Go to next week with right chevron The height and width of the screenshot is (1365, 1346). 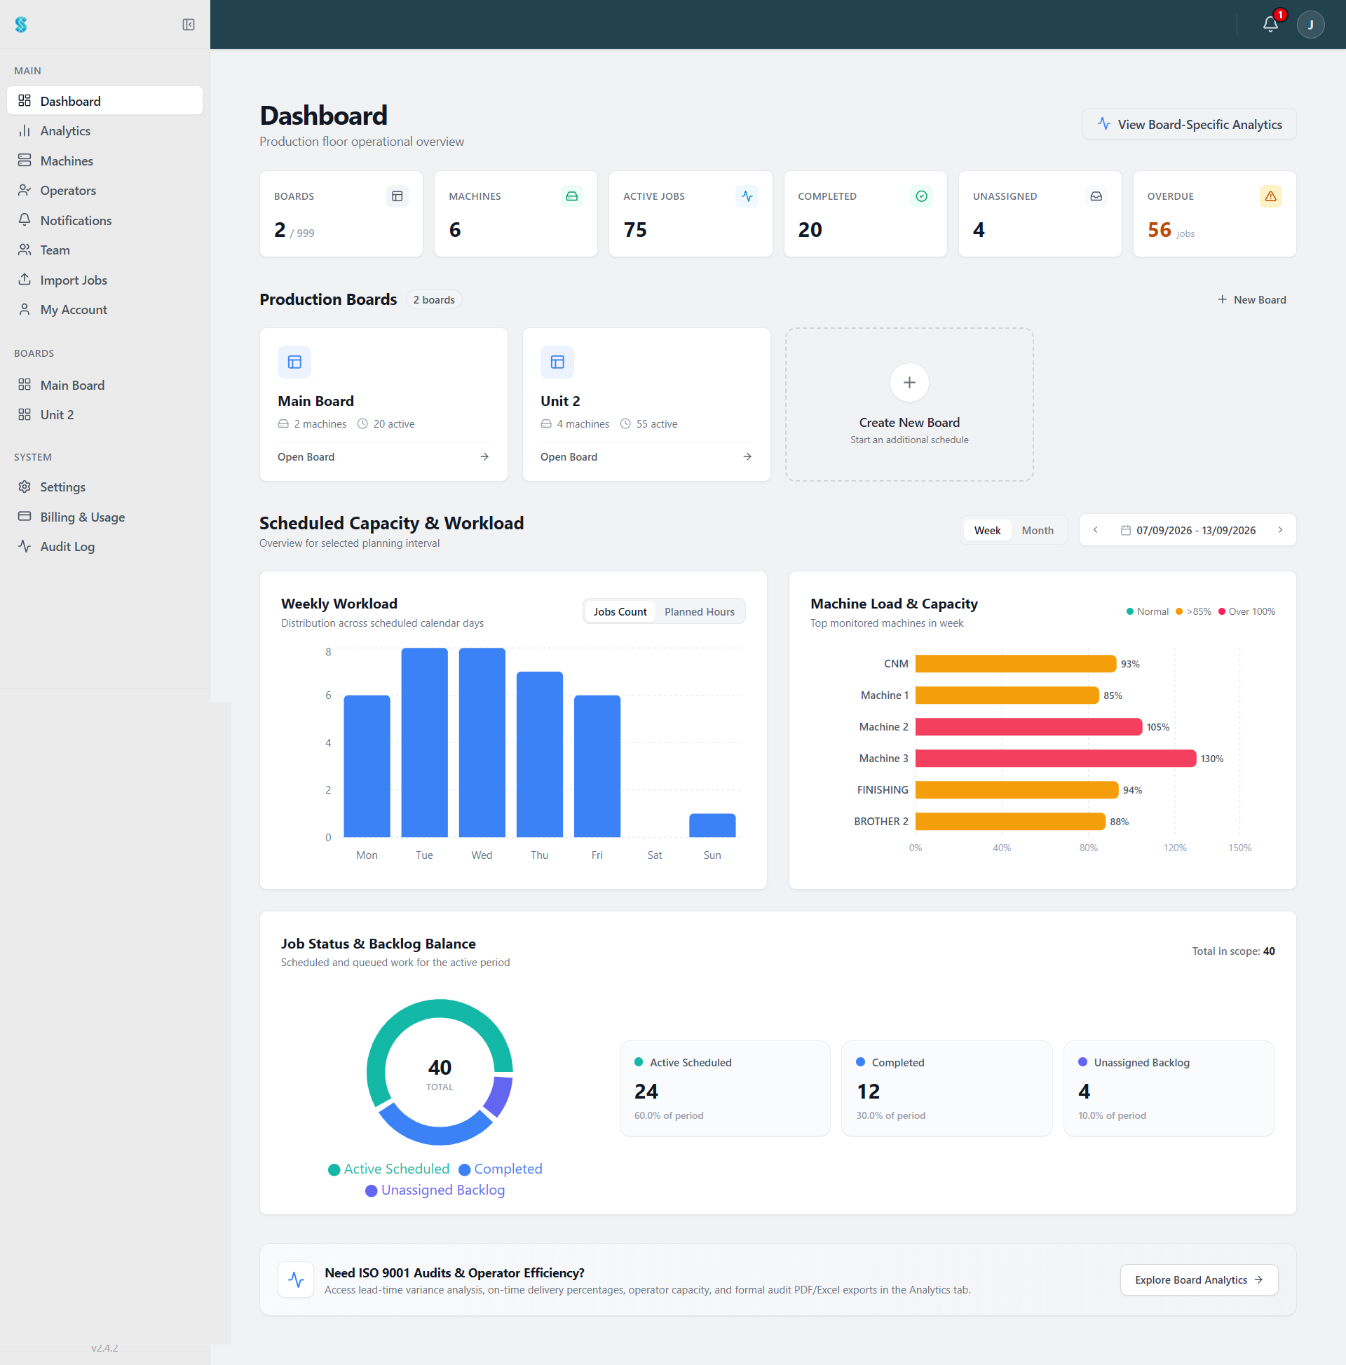pos(1280,530)
